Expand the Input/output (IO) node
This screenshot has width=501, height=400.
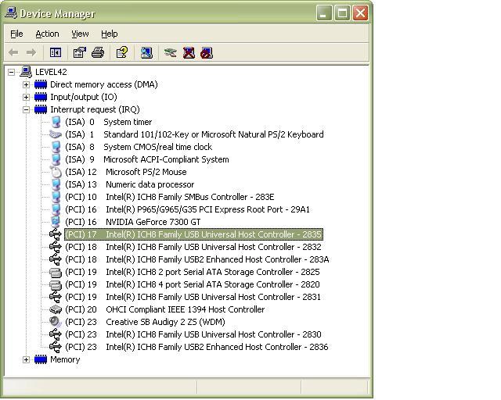coord(26,97)
